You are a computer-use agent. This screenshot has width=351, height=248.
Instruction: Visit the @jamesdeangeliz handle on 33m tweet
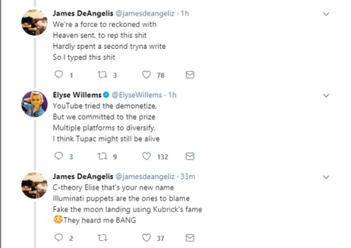point(145,176)
